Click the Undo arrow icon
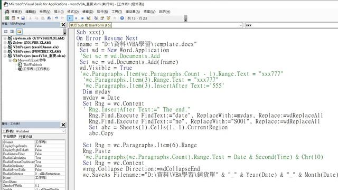 coord(57,18)
